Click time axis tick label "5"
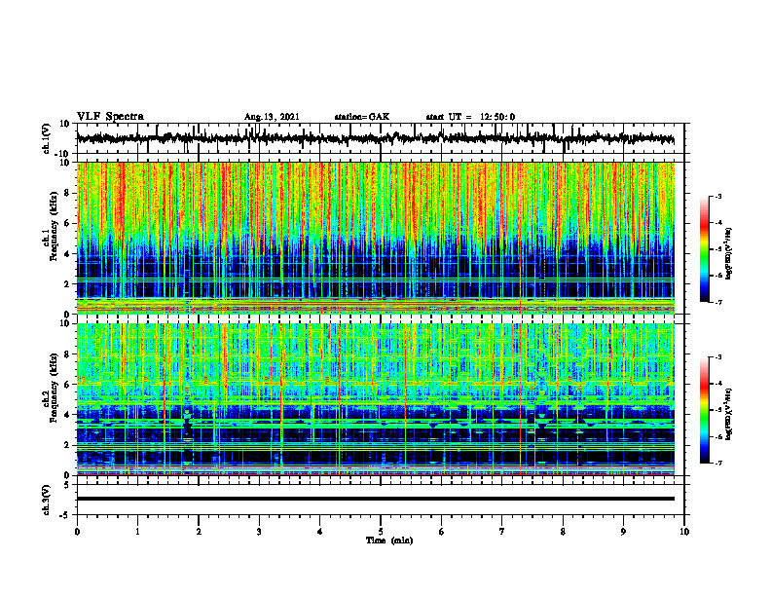Viewport: 771px width, 596px height. (x=381, y=532)
